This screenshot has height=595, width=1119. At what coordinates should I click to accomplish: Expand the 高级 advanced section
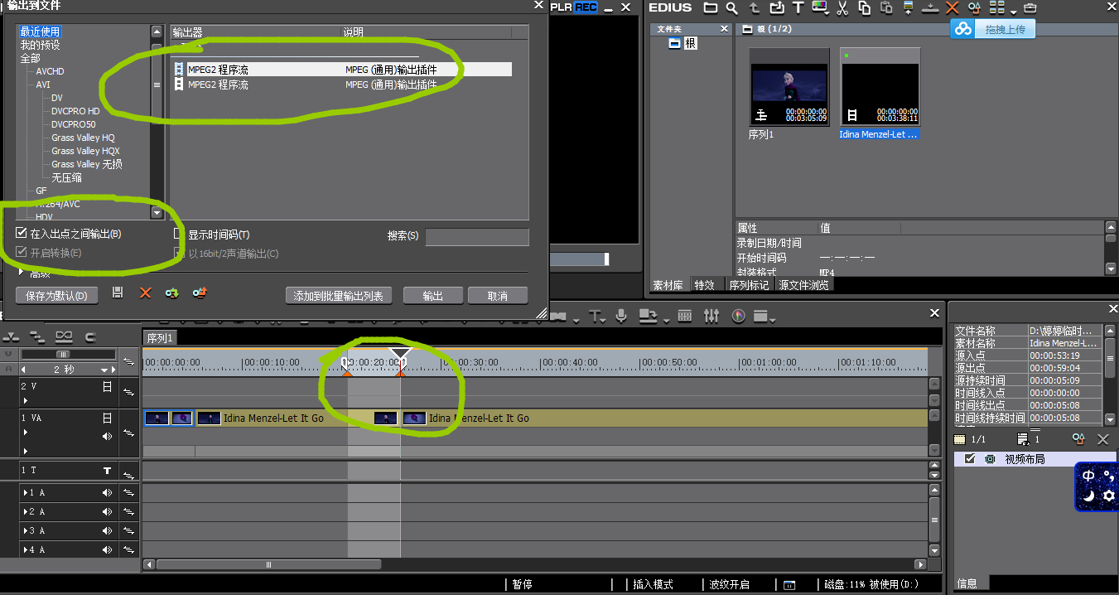tap(22, 272)
